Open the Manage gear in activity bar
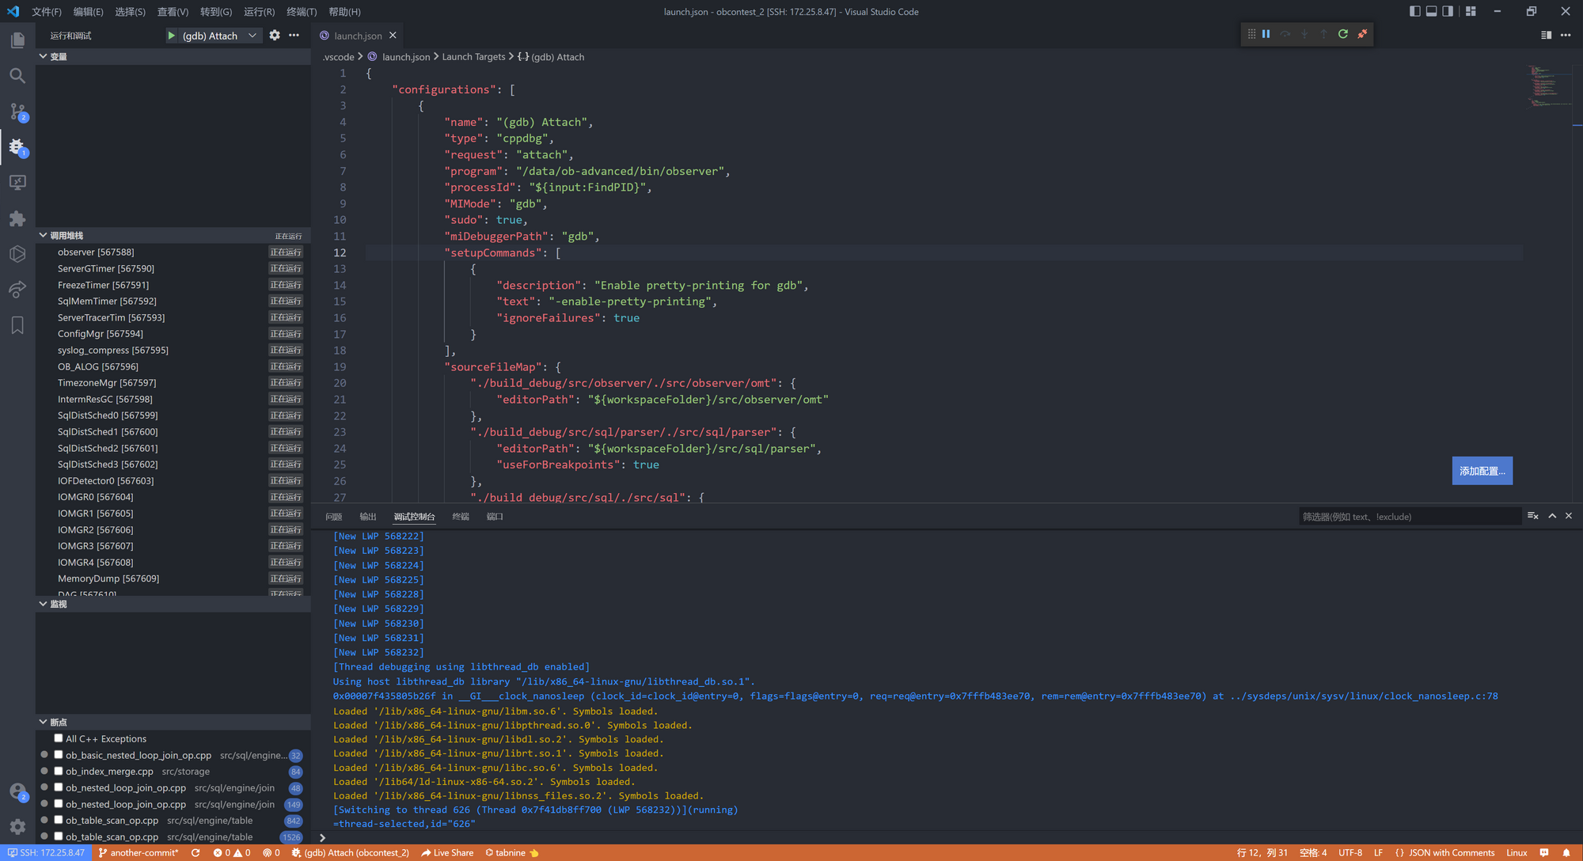 point(17,827)
